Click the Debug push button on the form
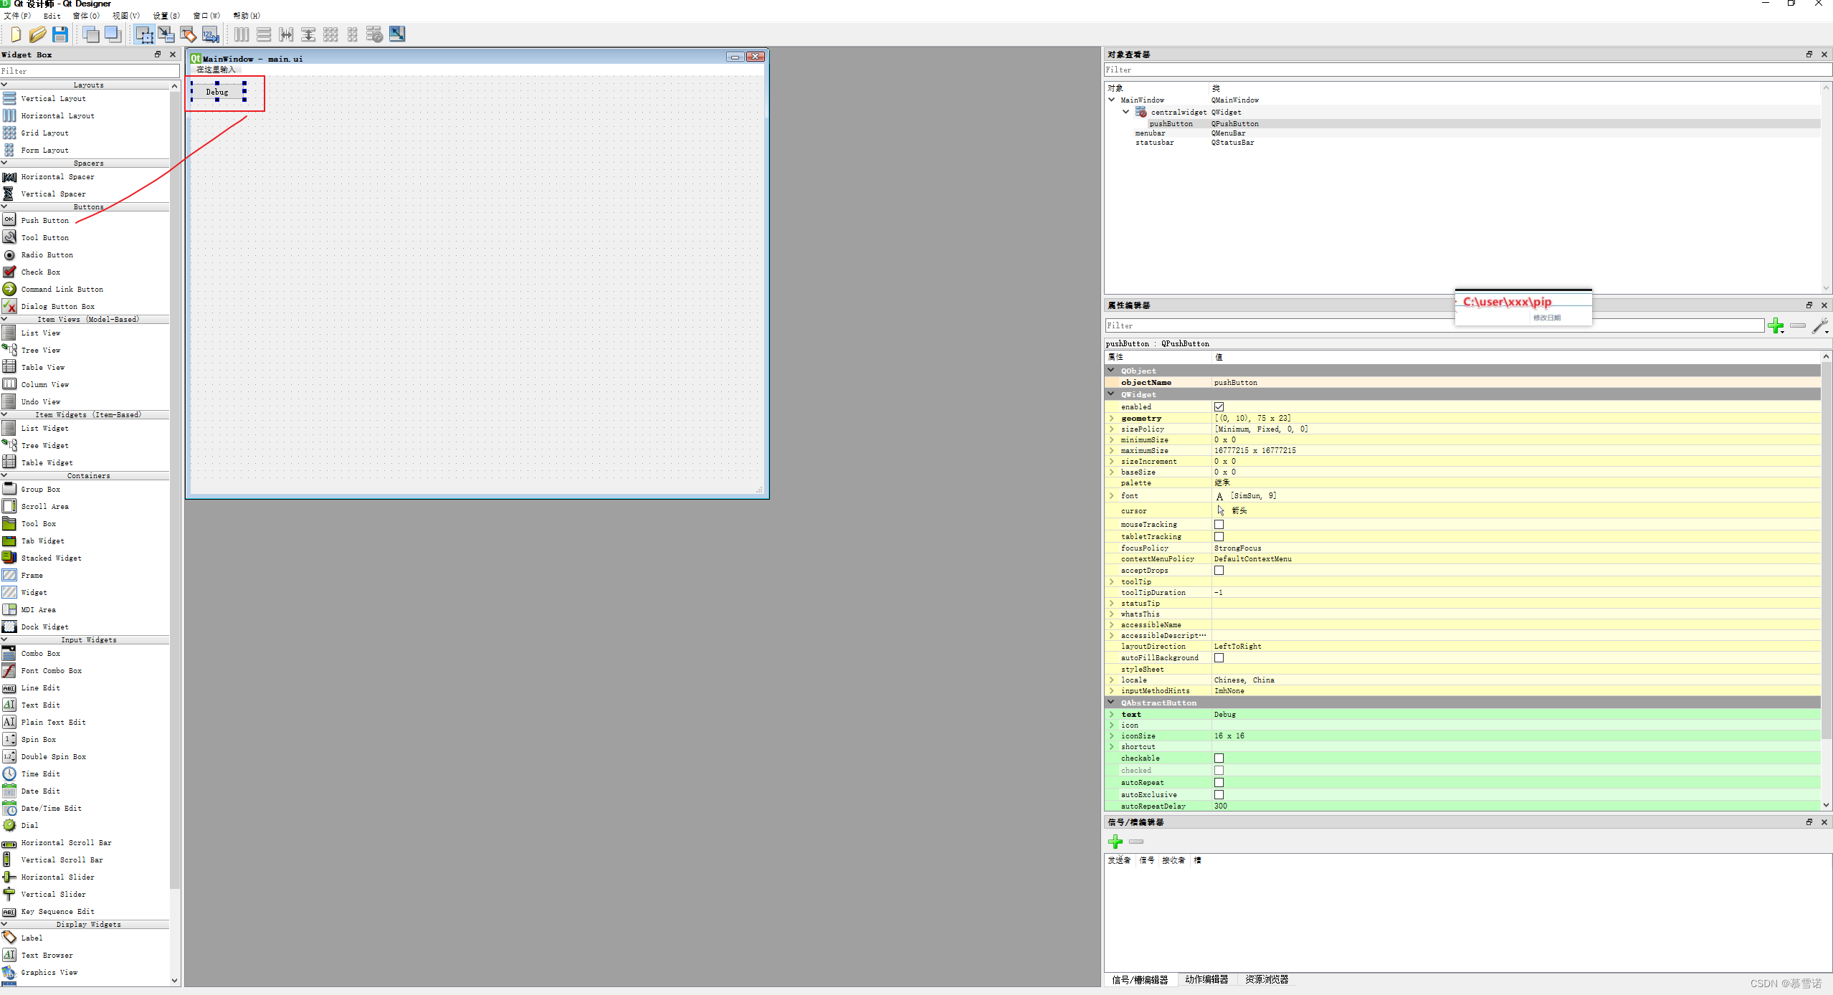 [x=218, y=92]
